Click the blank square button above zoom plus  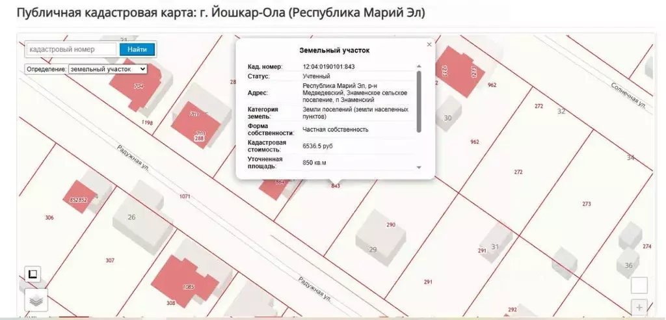tap(639, 285)
